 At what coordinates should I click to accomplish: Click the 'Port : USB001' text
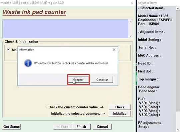click(x=149, y=24)
